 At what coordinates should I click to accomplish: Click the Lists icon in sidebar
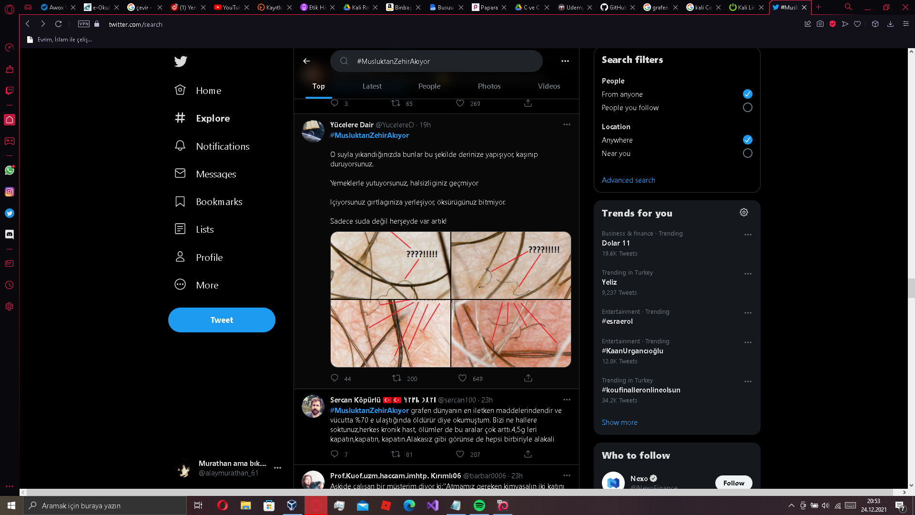[x=180, y=229]
